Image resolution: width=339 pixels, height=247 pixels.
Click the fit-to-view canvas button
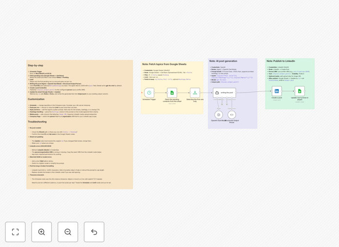[x=16, y=232]
